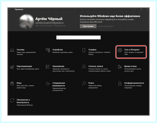Click the Телефон phone icon

(84, 50)
